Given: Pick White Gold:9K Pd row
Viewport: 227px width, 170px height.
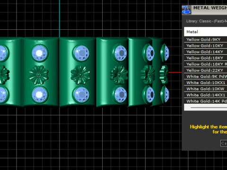Looking at the screenshot, I should (205, 76).
